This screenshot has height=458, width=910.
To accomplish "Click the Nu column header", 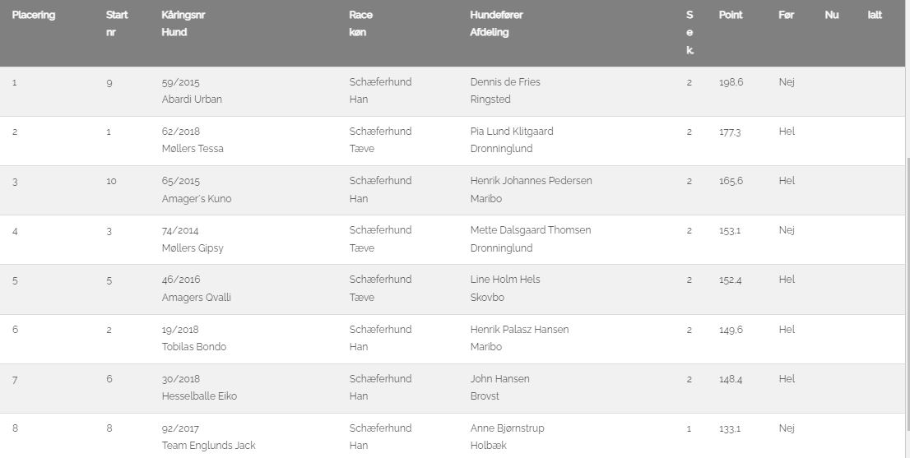I will click(x=831, y=15).
